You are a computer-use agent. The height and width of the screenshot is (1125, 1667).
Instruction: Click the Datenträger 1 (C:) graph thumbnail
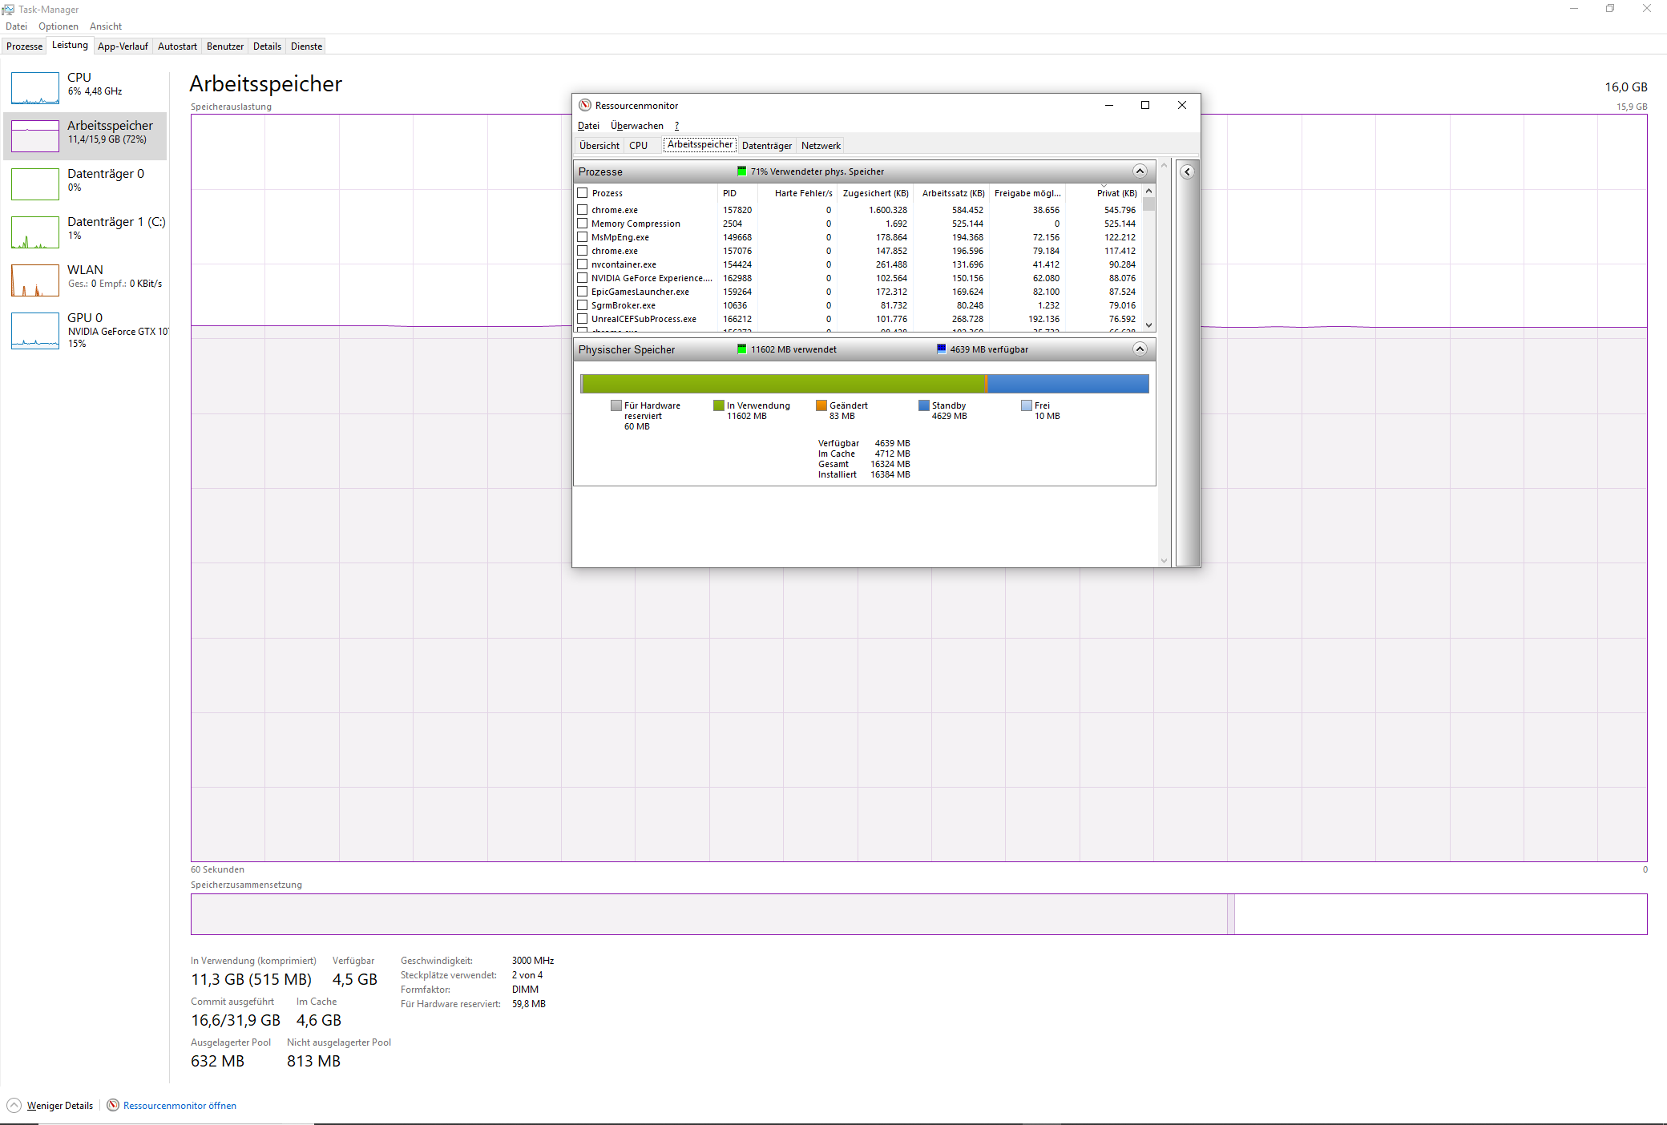[x=35, y=232]
